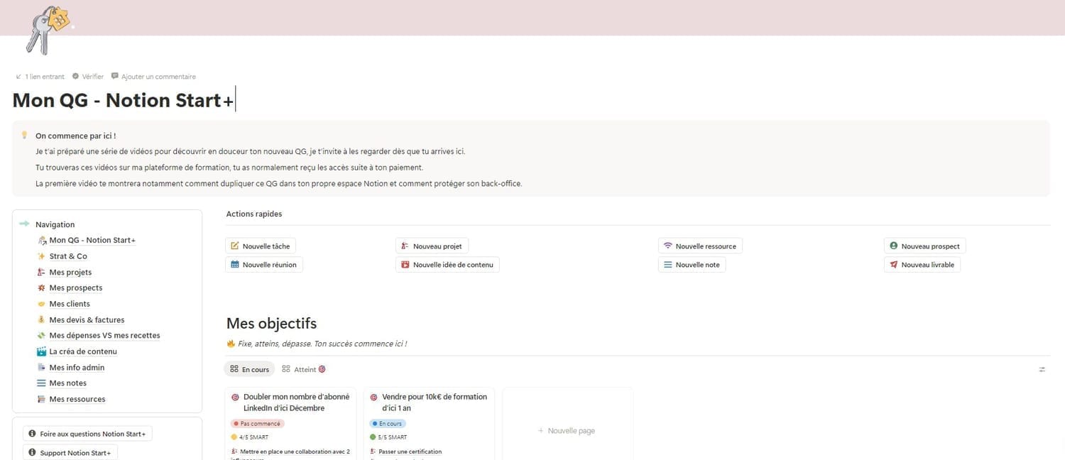
Task: Open Mes notes in navigation
Action: [x=67, y=383]
